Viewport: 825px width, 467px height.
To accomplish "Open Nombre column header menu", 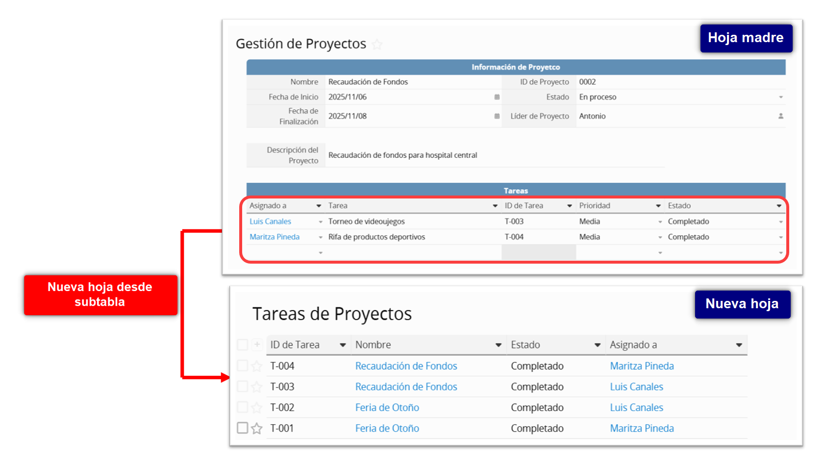I will pyautogui.click(x=498, y=345).
